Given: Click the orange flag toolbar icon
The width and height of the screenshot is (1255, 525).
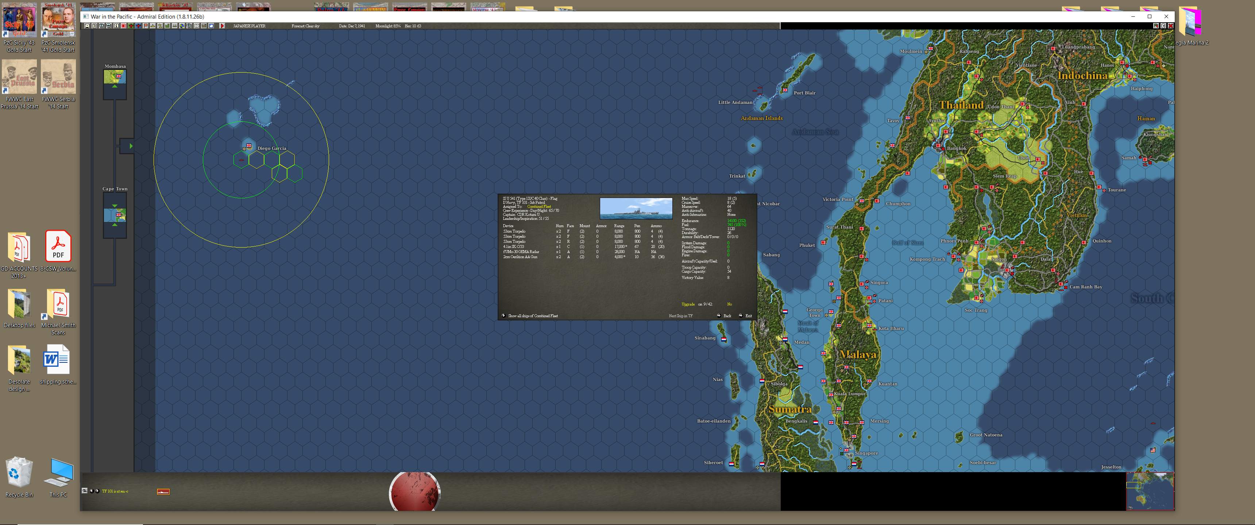Looking at the screenshot, I should 146,26.
